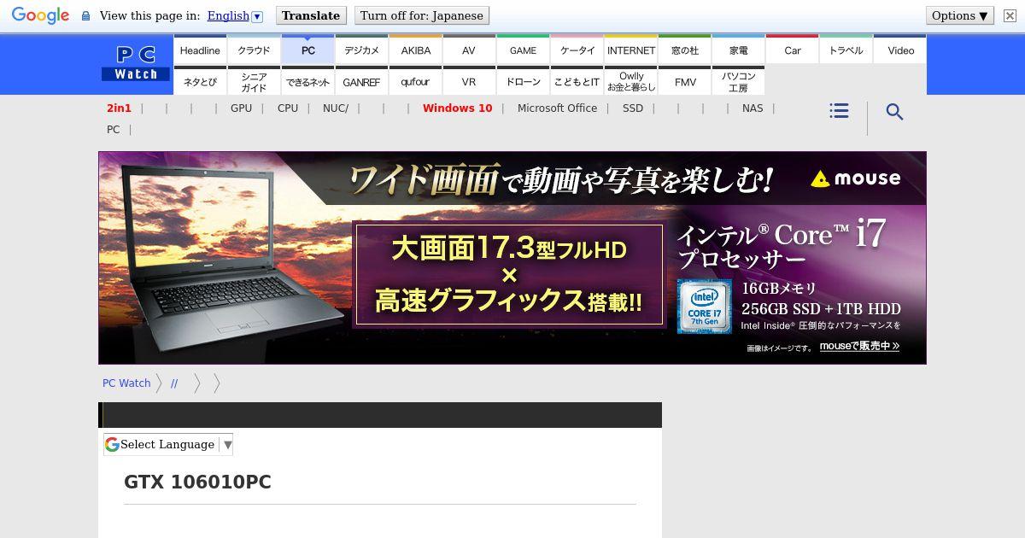Open the Video tab
This screenshot has height=538, width=1025.
click(x=900, y=50)
